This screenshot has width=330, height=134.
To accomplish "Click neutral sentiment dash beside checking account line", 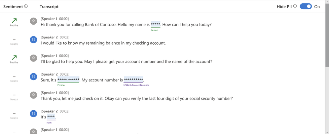I will [14, 39].
